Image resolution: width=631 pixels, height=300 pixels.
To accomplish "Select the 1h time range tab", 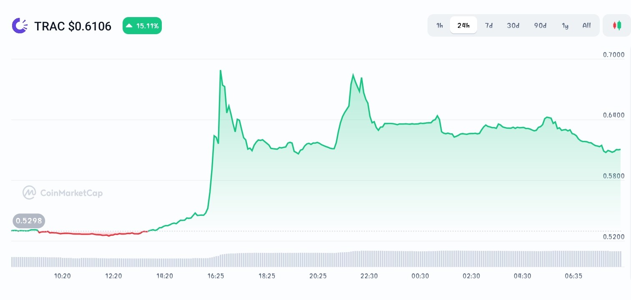I will [440, 25].
